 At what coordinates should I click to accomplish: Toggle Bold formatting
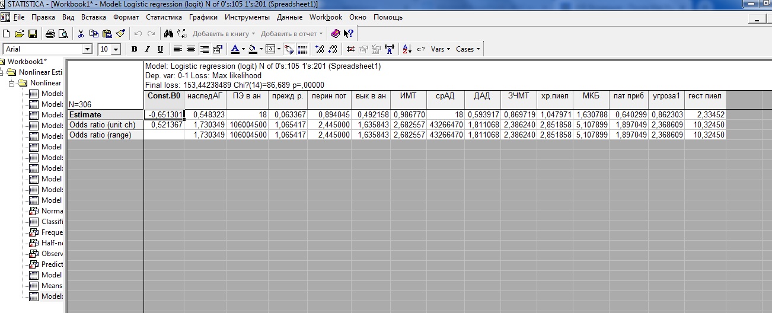coord(135,49)
